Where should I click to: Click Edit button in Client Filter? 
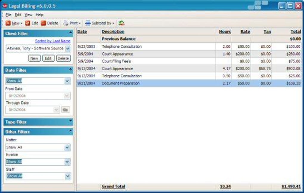pyautogui.click(x=48, y=58)
